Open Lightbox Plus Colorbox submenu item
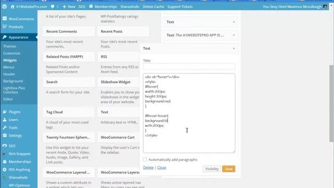Screen dimensions: 334x188 [14, 90]
